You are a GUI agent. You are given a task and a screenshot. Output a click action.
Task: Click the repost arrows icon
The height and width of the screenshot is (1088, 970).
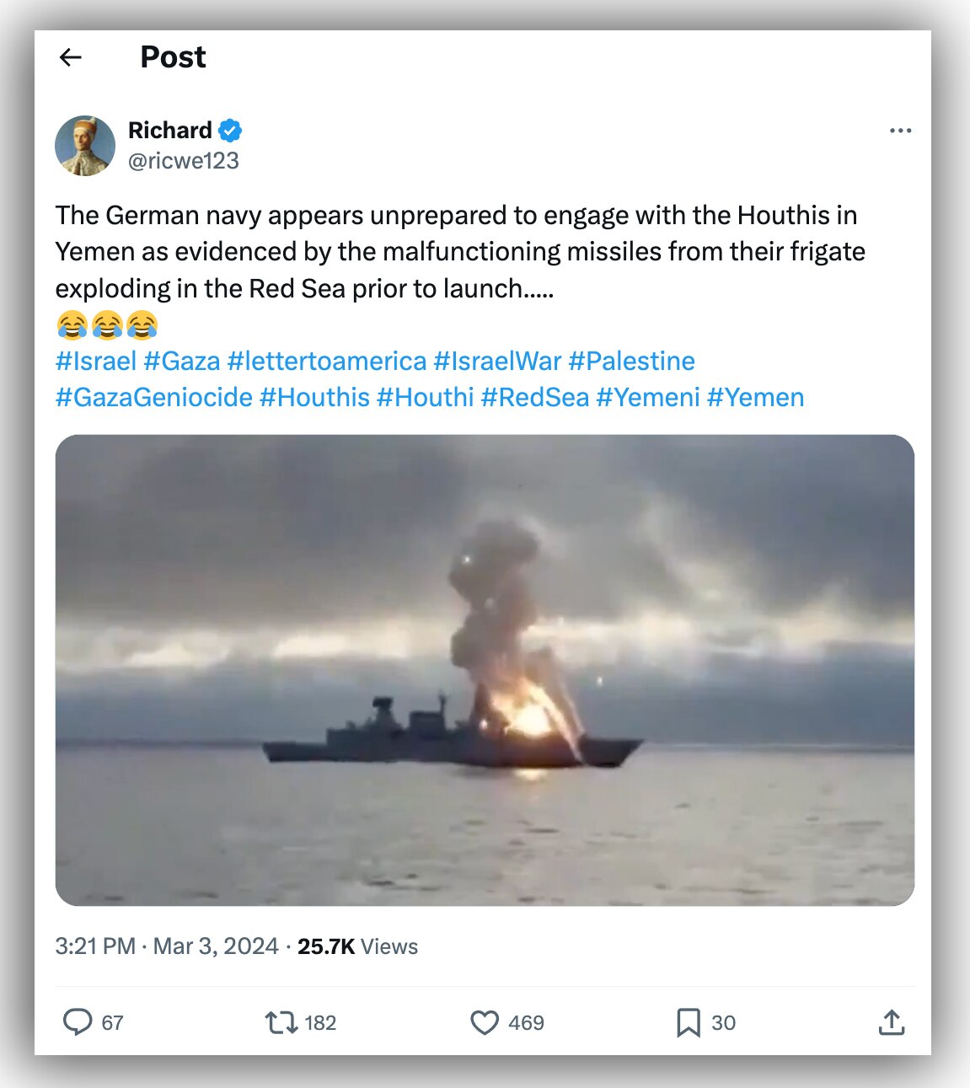pyautogui.click(x=281, y=1022)
